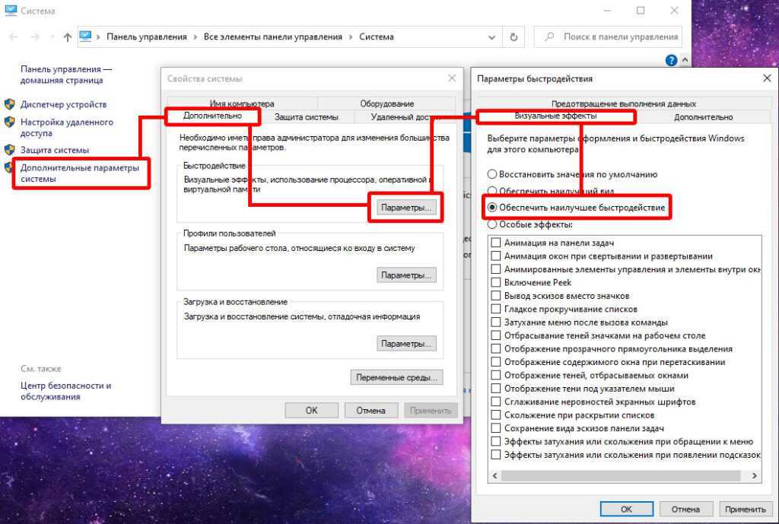Viewport: 779px width, 524px height.
Task: Click the Back arrow navigation icon
Action: click(14, 37)
